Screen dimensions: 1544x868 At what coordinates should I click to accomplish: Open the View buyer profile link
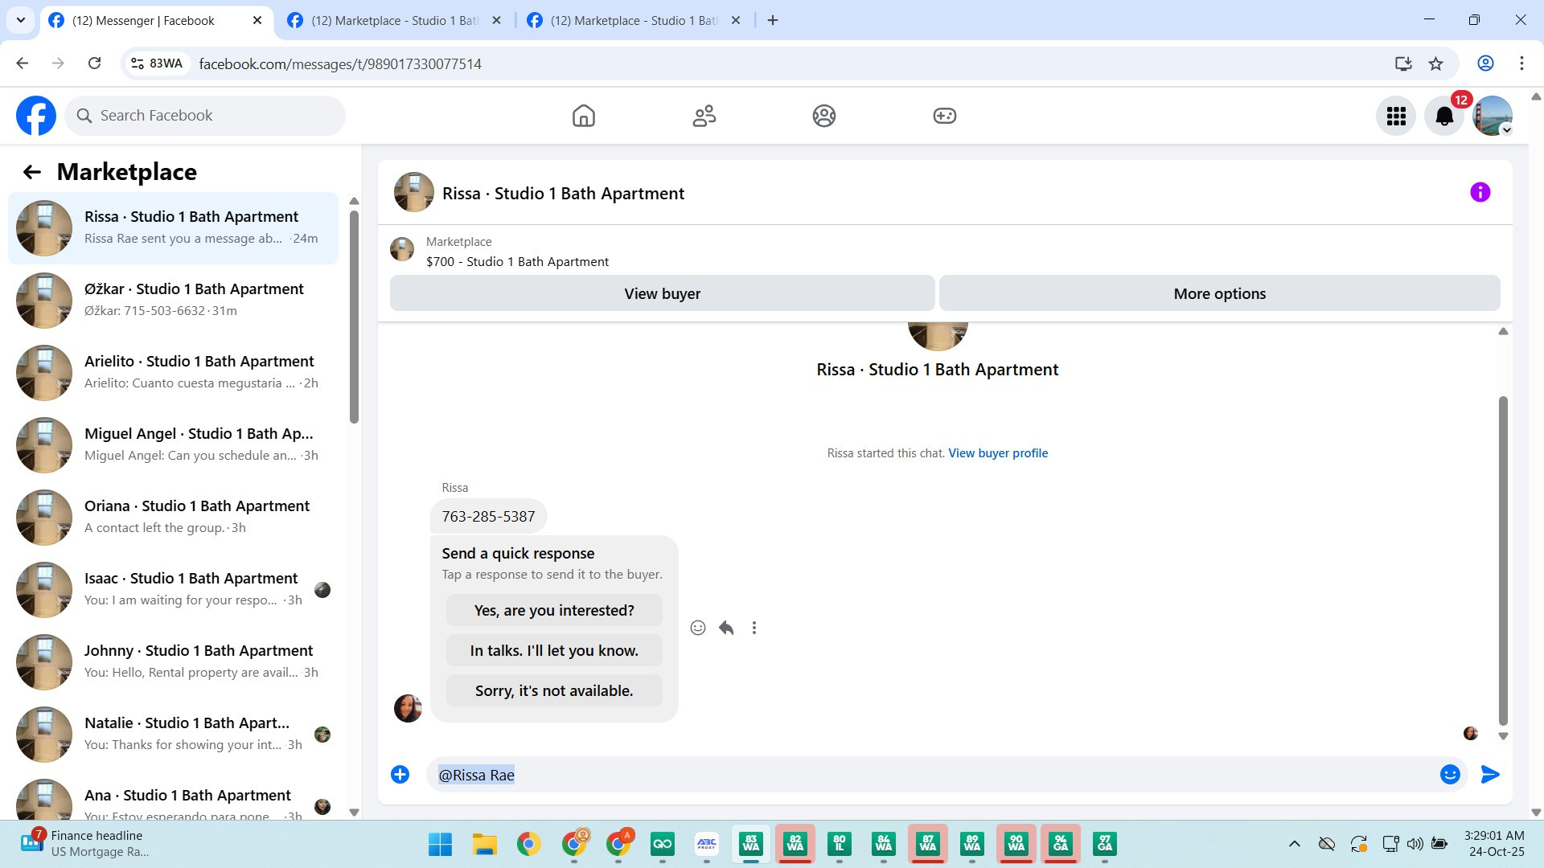[998, 453]
